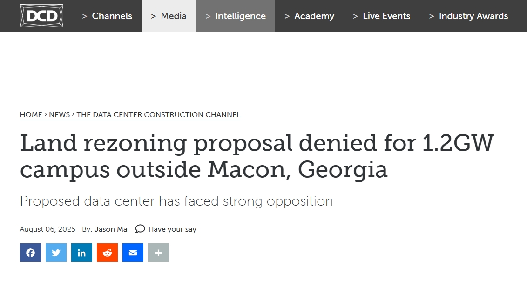527x287 pixels.
Task: Click the comment speech bubble icon
Action: tap(140, 229)
